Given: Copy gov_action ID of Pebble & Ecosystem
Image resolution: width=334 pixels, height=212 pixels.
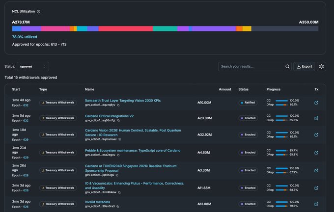Looking at the screenshot, I should 118,155.
